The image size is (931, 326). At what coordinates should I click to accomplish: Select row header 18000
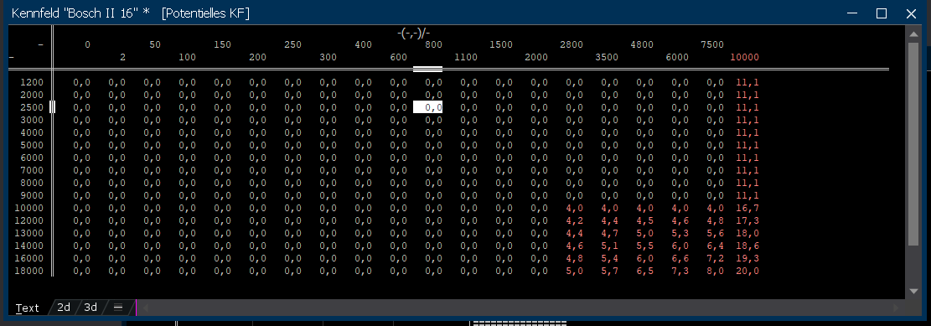click(29, 271)
